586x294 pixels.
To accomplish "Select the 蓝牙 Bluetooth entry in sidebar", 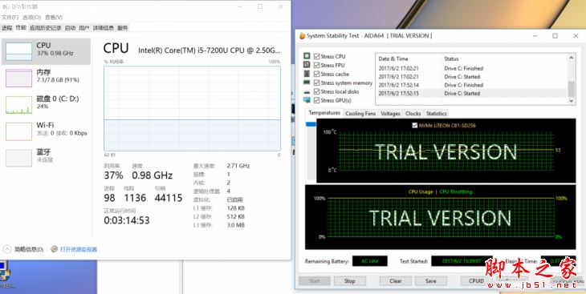I will (46, 157).
